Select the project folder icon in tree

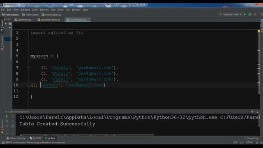[10, 24]
